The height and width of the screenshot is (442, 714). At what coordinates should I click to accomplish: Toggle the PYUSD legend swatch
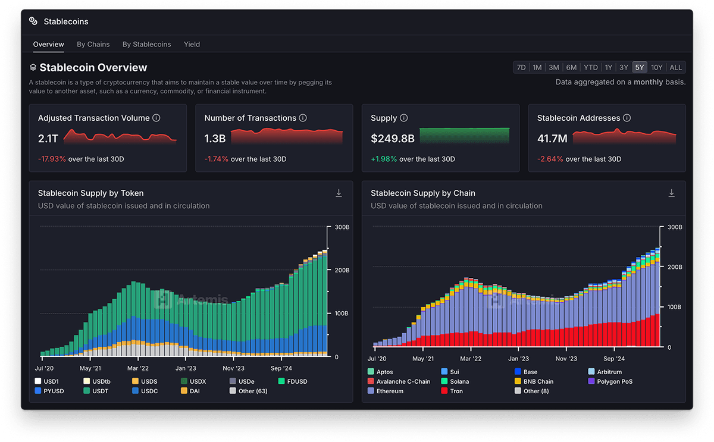pos(38,391)
